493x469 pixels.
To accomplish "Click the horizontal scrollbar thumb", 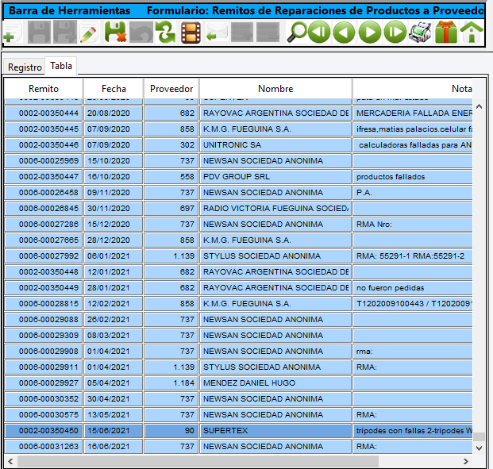I will (198, 461).
